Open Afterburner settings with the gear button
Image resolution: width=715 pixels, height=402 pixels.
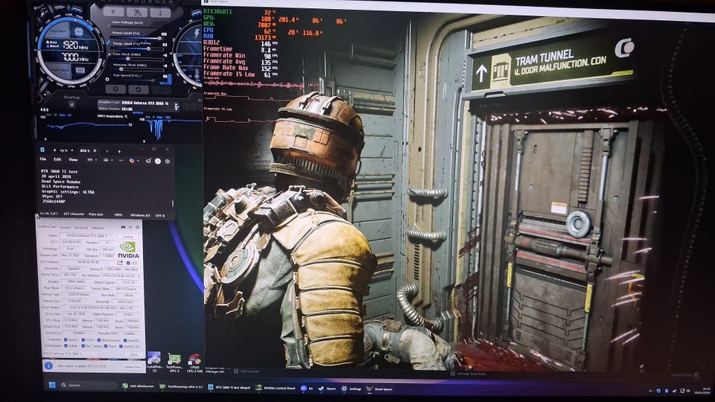pyautogui.click(x=115, y=89)
